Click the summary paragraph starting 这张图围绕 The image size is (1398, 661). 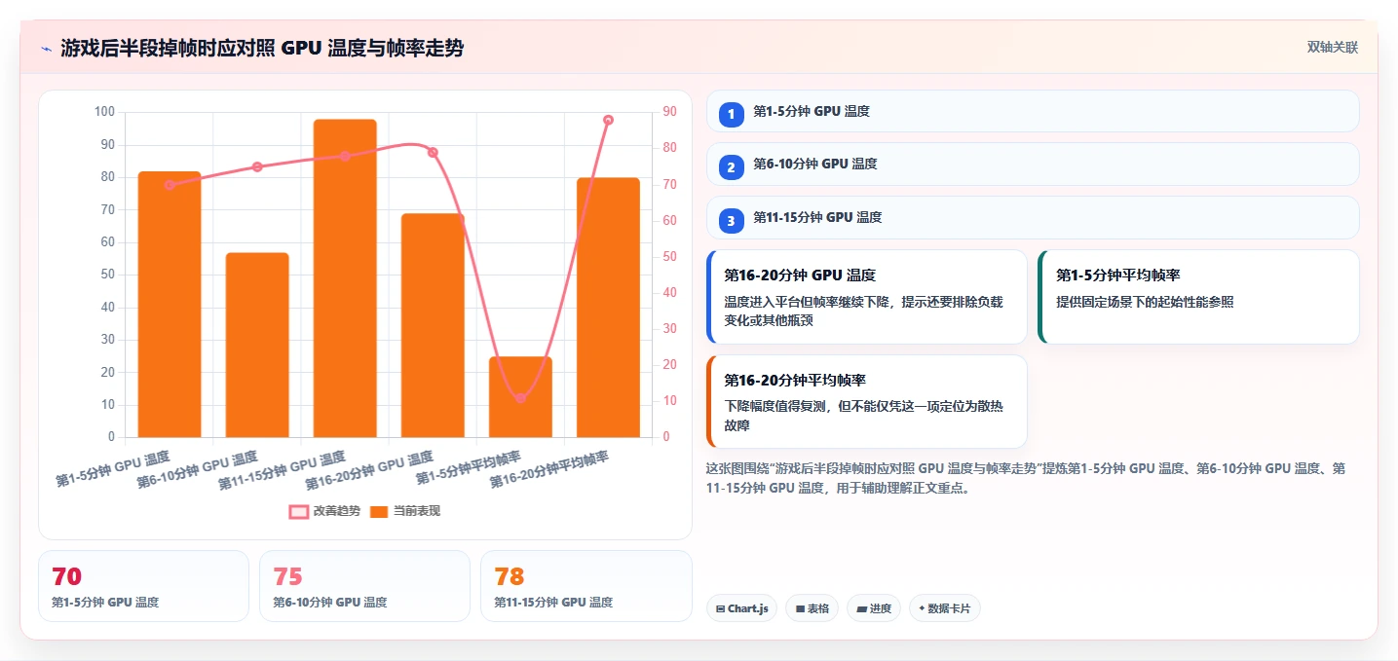pos(1027,478)
